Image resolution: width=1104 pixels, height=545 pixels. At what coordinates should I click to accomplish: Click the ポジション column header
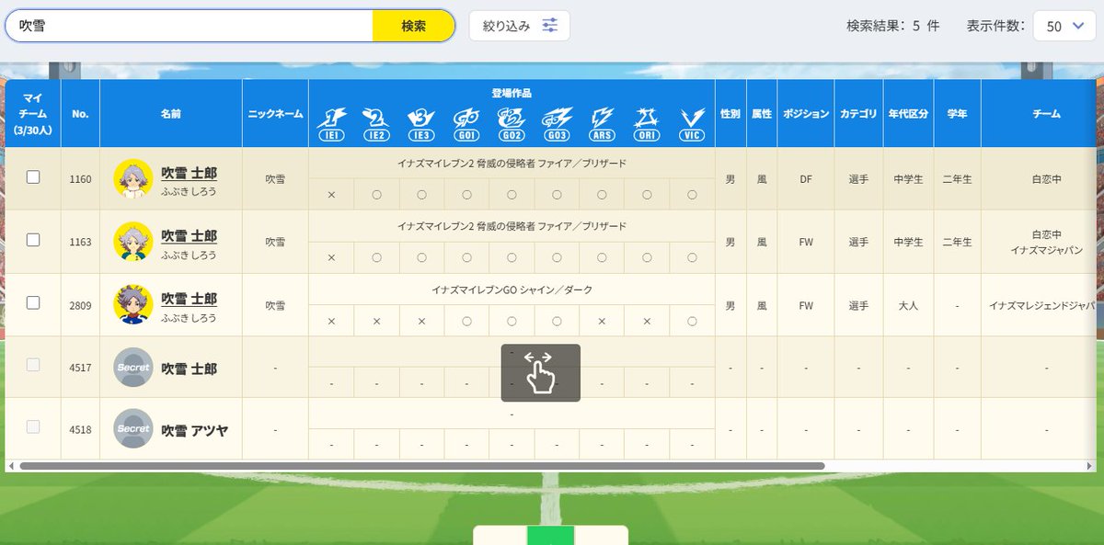(806, 114)
